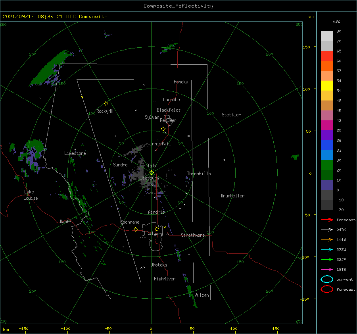
Task: Click the yellow diamond at the radar center
Action: pyautogui.click(x=152, y=173)
